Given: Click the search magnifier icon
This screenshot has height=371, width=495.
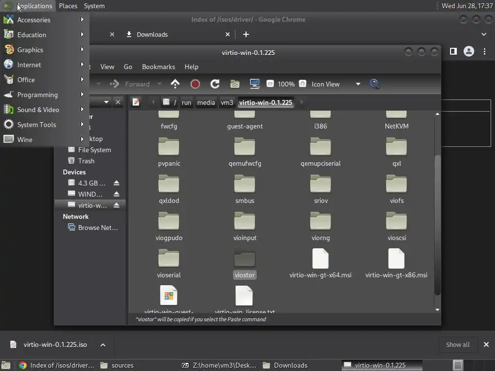Looking at the screenshot, I should [x=374, y=84].
